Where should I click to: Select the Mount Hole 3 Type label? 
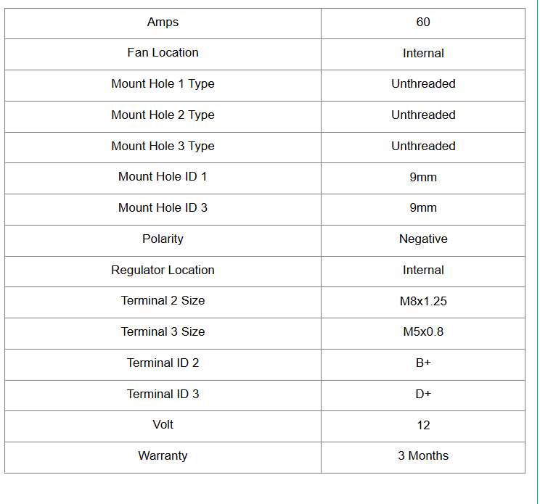click(163, 146)
